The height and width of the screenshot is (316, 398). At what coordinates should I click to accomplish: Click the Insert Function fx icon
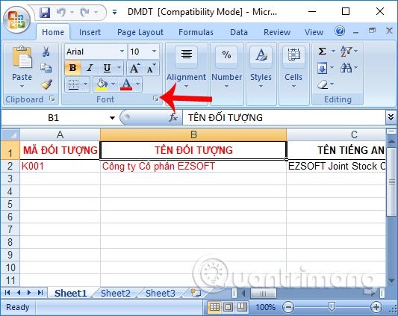(x=173, y=117)
